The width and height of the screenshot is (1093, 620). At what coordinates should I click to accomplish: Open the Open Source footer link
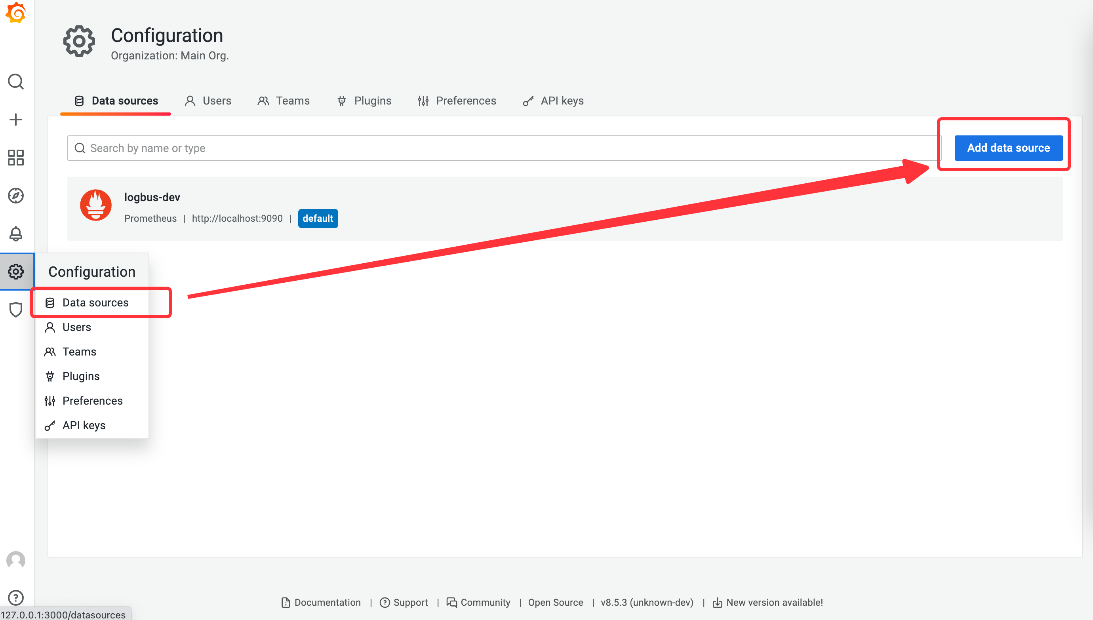(x=555, y=603)
